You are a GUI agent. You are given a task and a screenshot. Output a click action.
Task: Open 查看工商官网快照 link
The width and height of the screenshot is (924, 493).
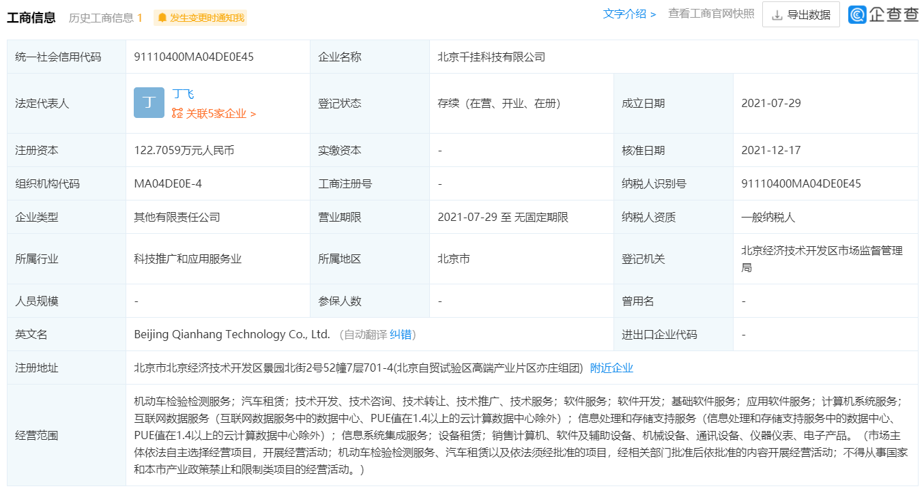pyautogui.click(x=711, y=14)
